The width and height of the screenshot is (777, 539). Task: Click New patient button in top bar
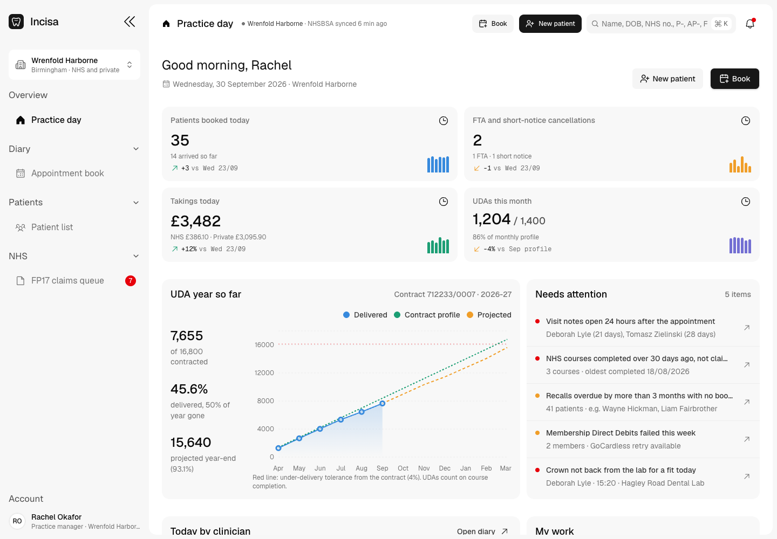(x=550, y=24)
